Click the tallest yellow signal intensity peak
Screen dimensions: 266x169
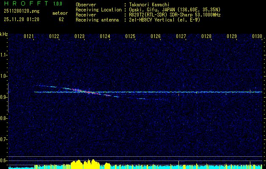click(77, 163)
